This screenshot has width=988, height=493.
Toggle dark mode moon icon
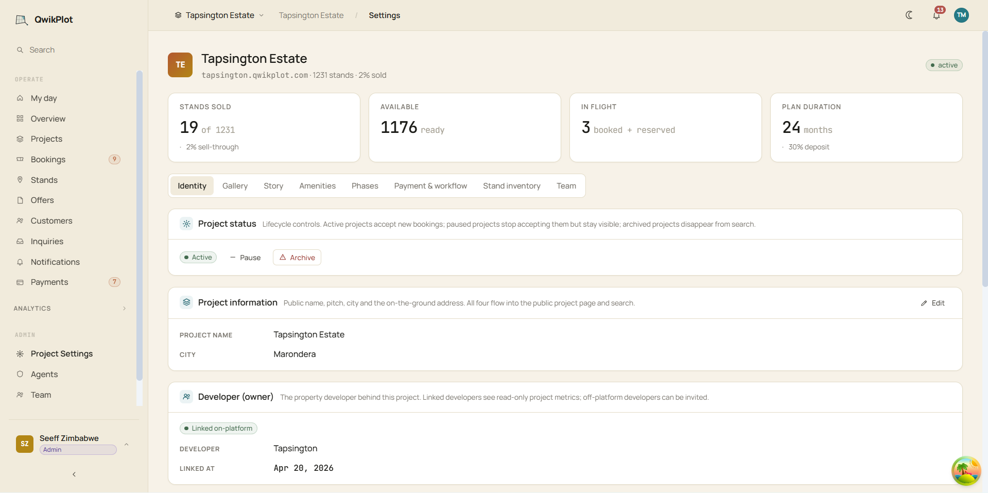point(909,15)
